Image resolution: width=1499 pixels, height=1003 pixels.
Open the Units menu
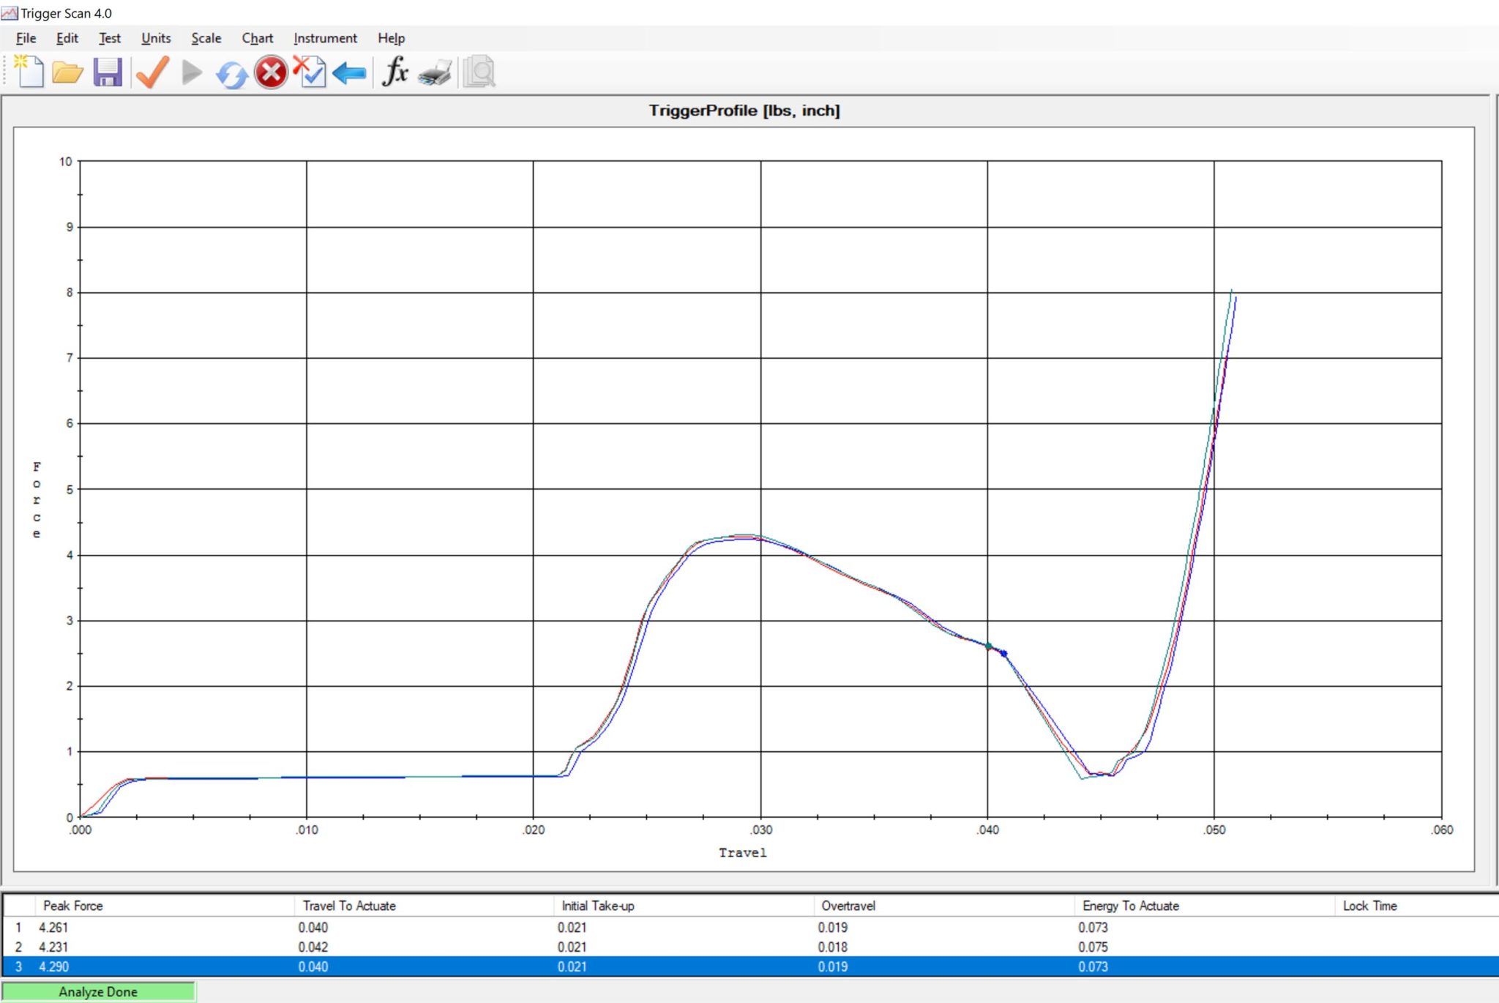click(156, 38)
